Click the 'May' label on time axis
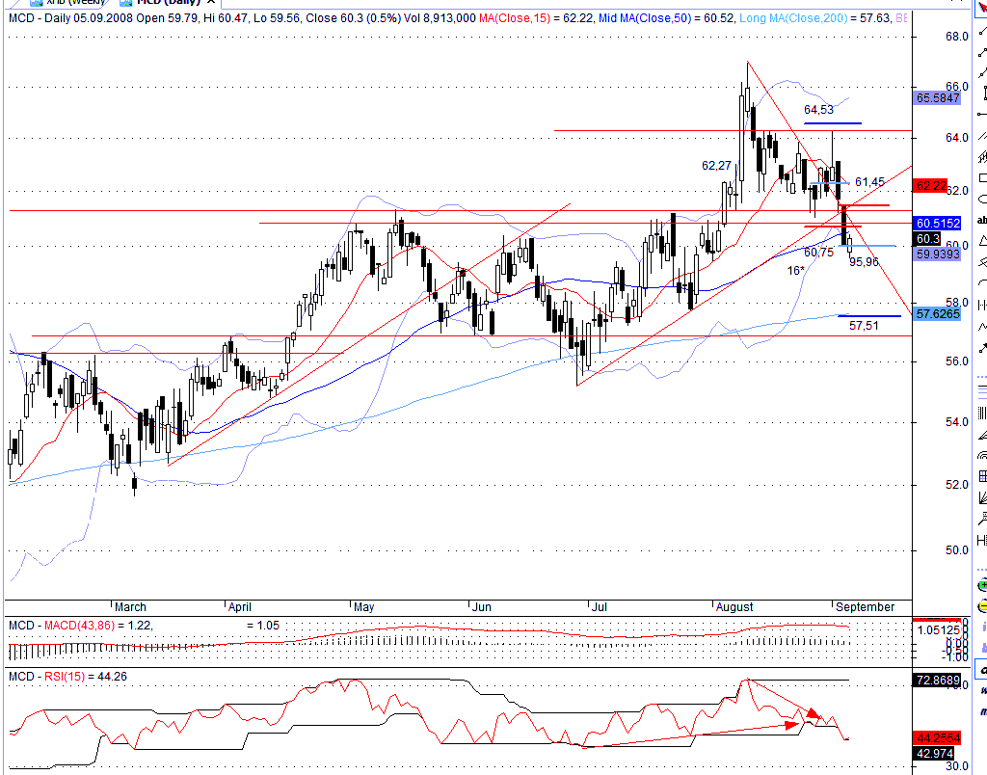This screenshot has height=775, width=987. pyautogui.click(x=363, y=607)
